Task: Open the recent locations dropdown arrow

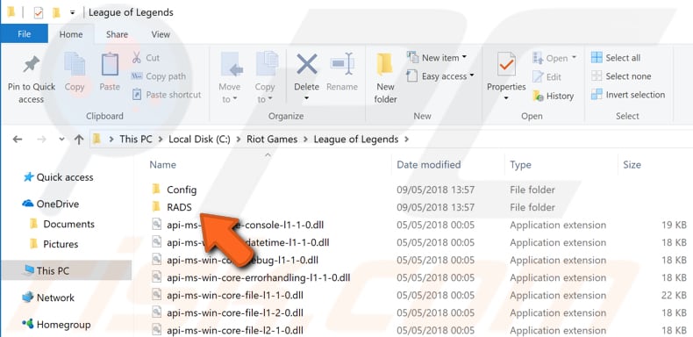Action: pos(61,140)
